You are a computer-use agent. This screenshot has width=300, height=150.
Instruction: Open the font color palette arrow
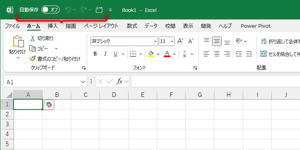pyautogui.click(x=175, y=54)
